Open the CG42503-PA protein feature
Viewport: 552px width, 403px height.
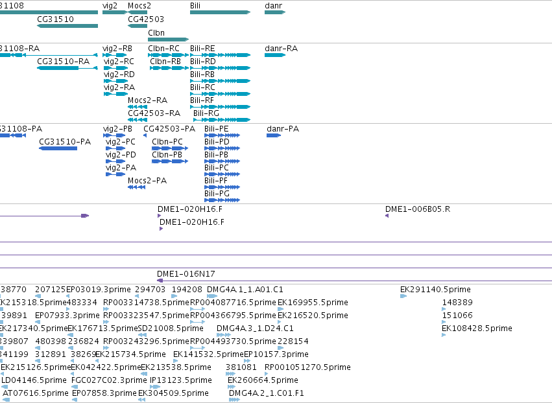[145, 135]
